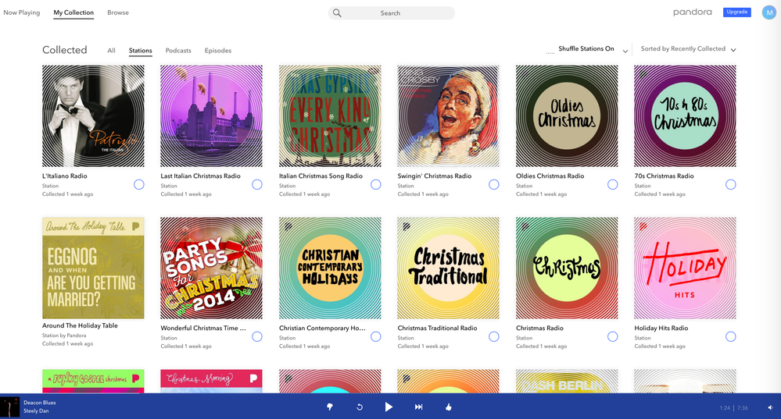Viewport: 781px width, 419px height.
Task: Go to the Browse page
Action: click(118, 12)
